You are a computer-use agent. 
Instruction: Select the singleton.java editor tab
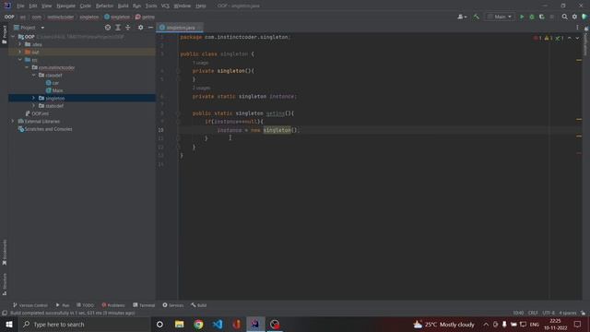[180, 28]
